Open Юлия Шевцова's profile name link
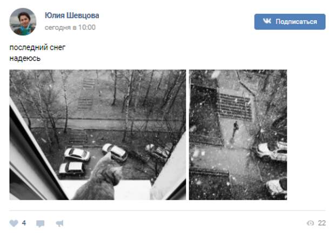The width and height of the screenshot is (335, 237). 72,16
